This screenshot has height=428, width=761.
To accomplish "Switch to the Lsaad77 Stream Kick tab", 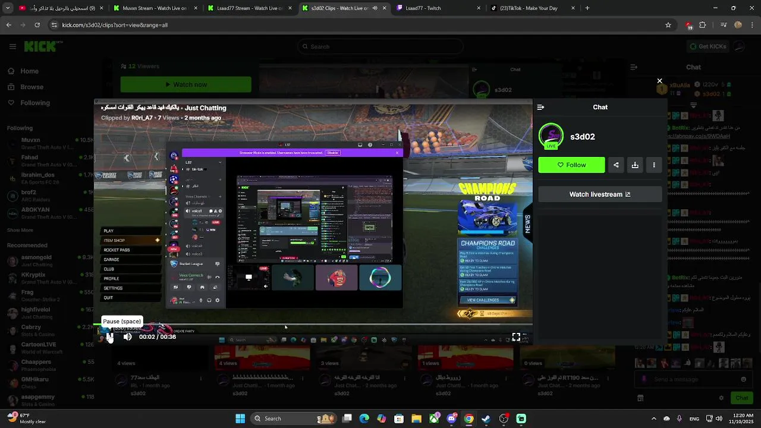I will coord(250,8).
